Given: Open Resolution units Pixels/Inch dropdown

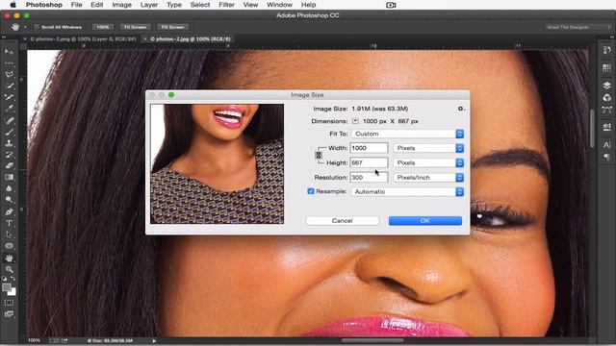Looking at the screenshot, I should (428, 178).
